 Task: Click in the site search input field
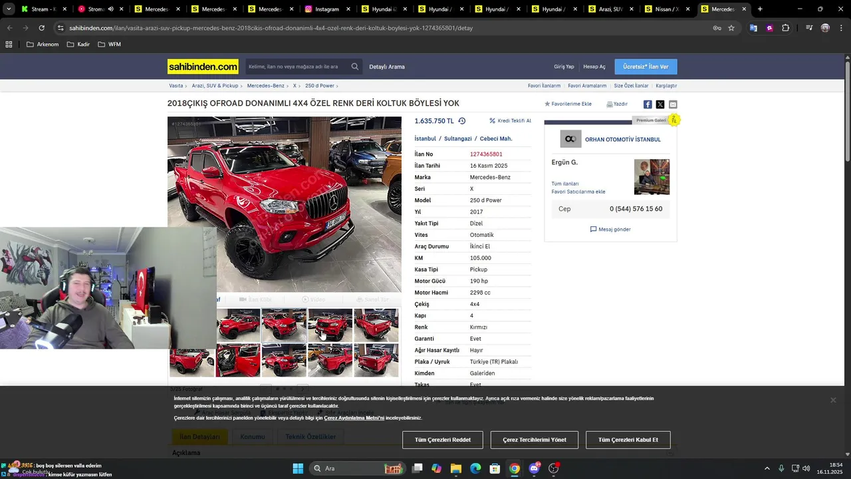pyautogui.click(x=297, y=67)
